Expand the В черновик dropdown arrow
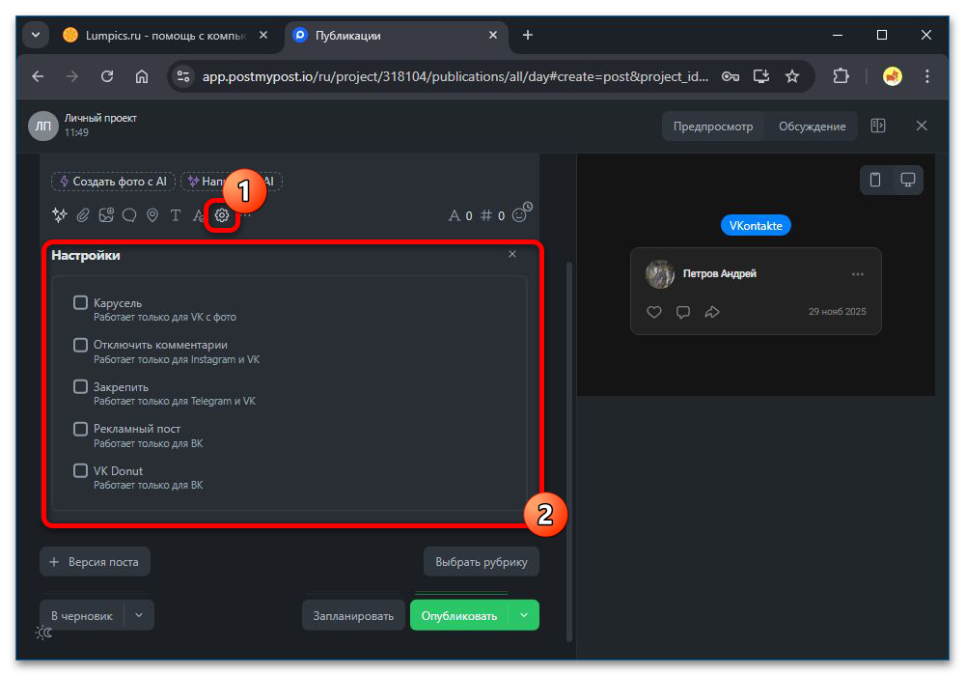Viewport: 965px width, 676px height. 139,615
